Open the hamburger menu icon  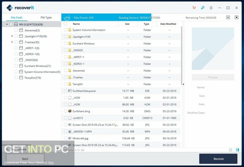click(211, 8)
